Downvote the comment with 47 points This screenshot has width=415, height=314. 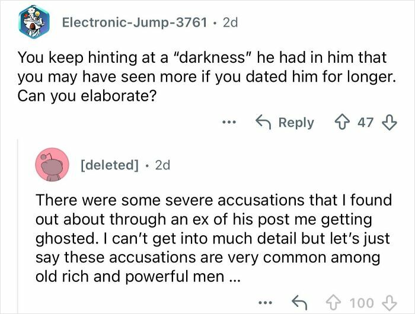pos(389,123)
